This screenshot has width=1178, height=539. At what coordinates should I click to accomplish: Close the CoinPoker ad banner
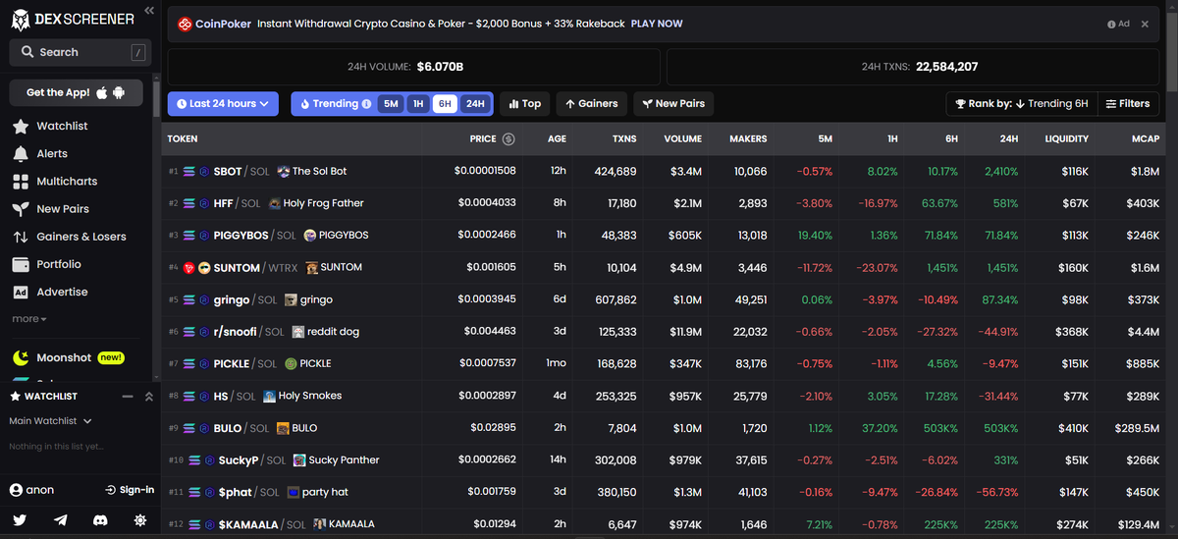click(1145, 24)
